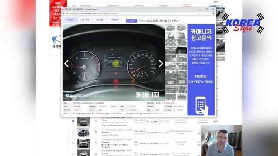Open the 성능점검 inspection tab
278x156 pixels.
100,19
